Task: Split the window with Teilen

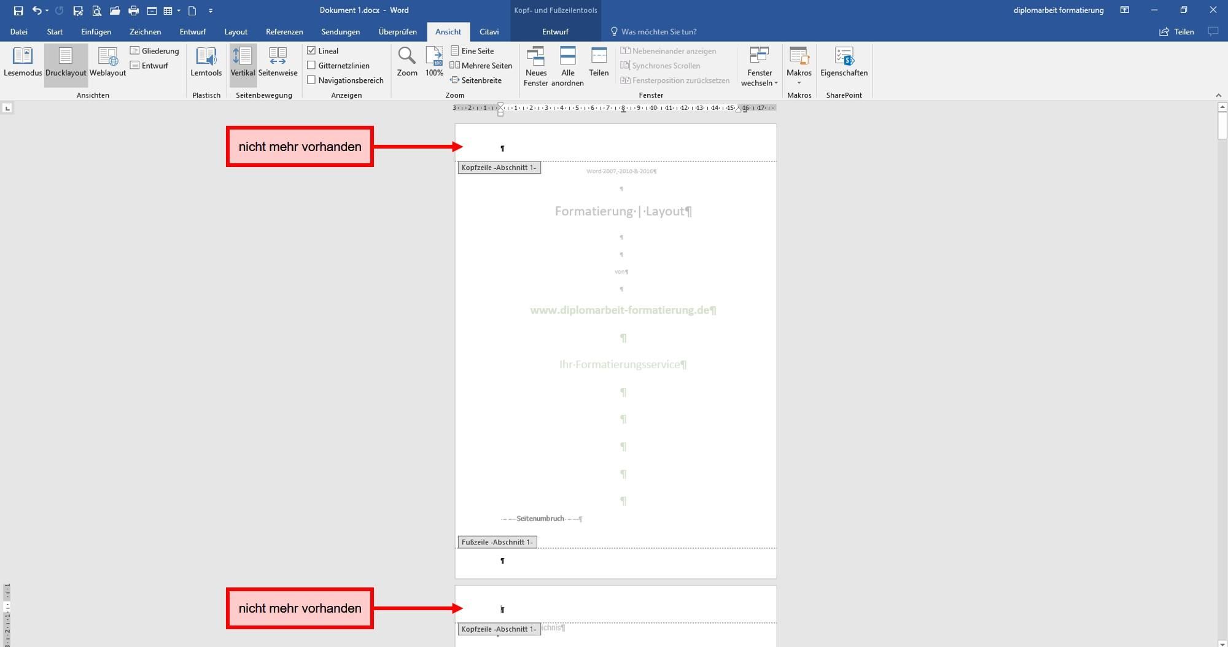Action: coord(599,63)
